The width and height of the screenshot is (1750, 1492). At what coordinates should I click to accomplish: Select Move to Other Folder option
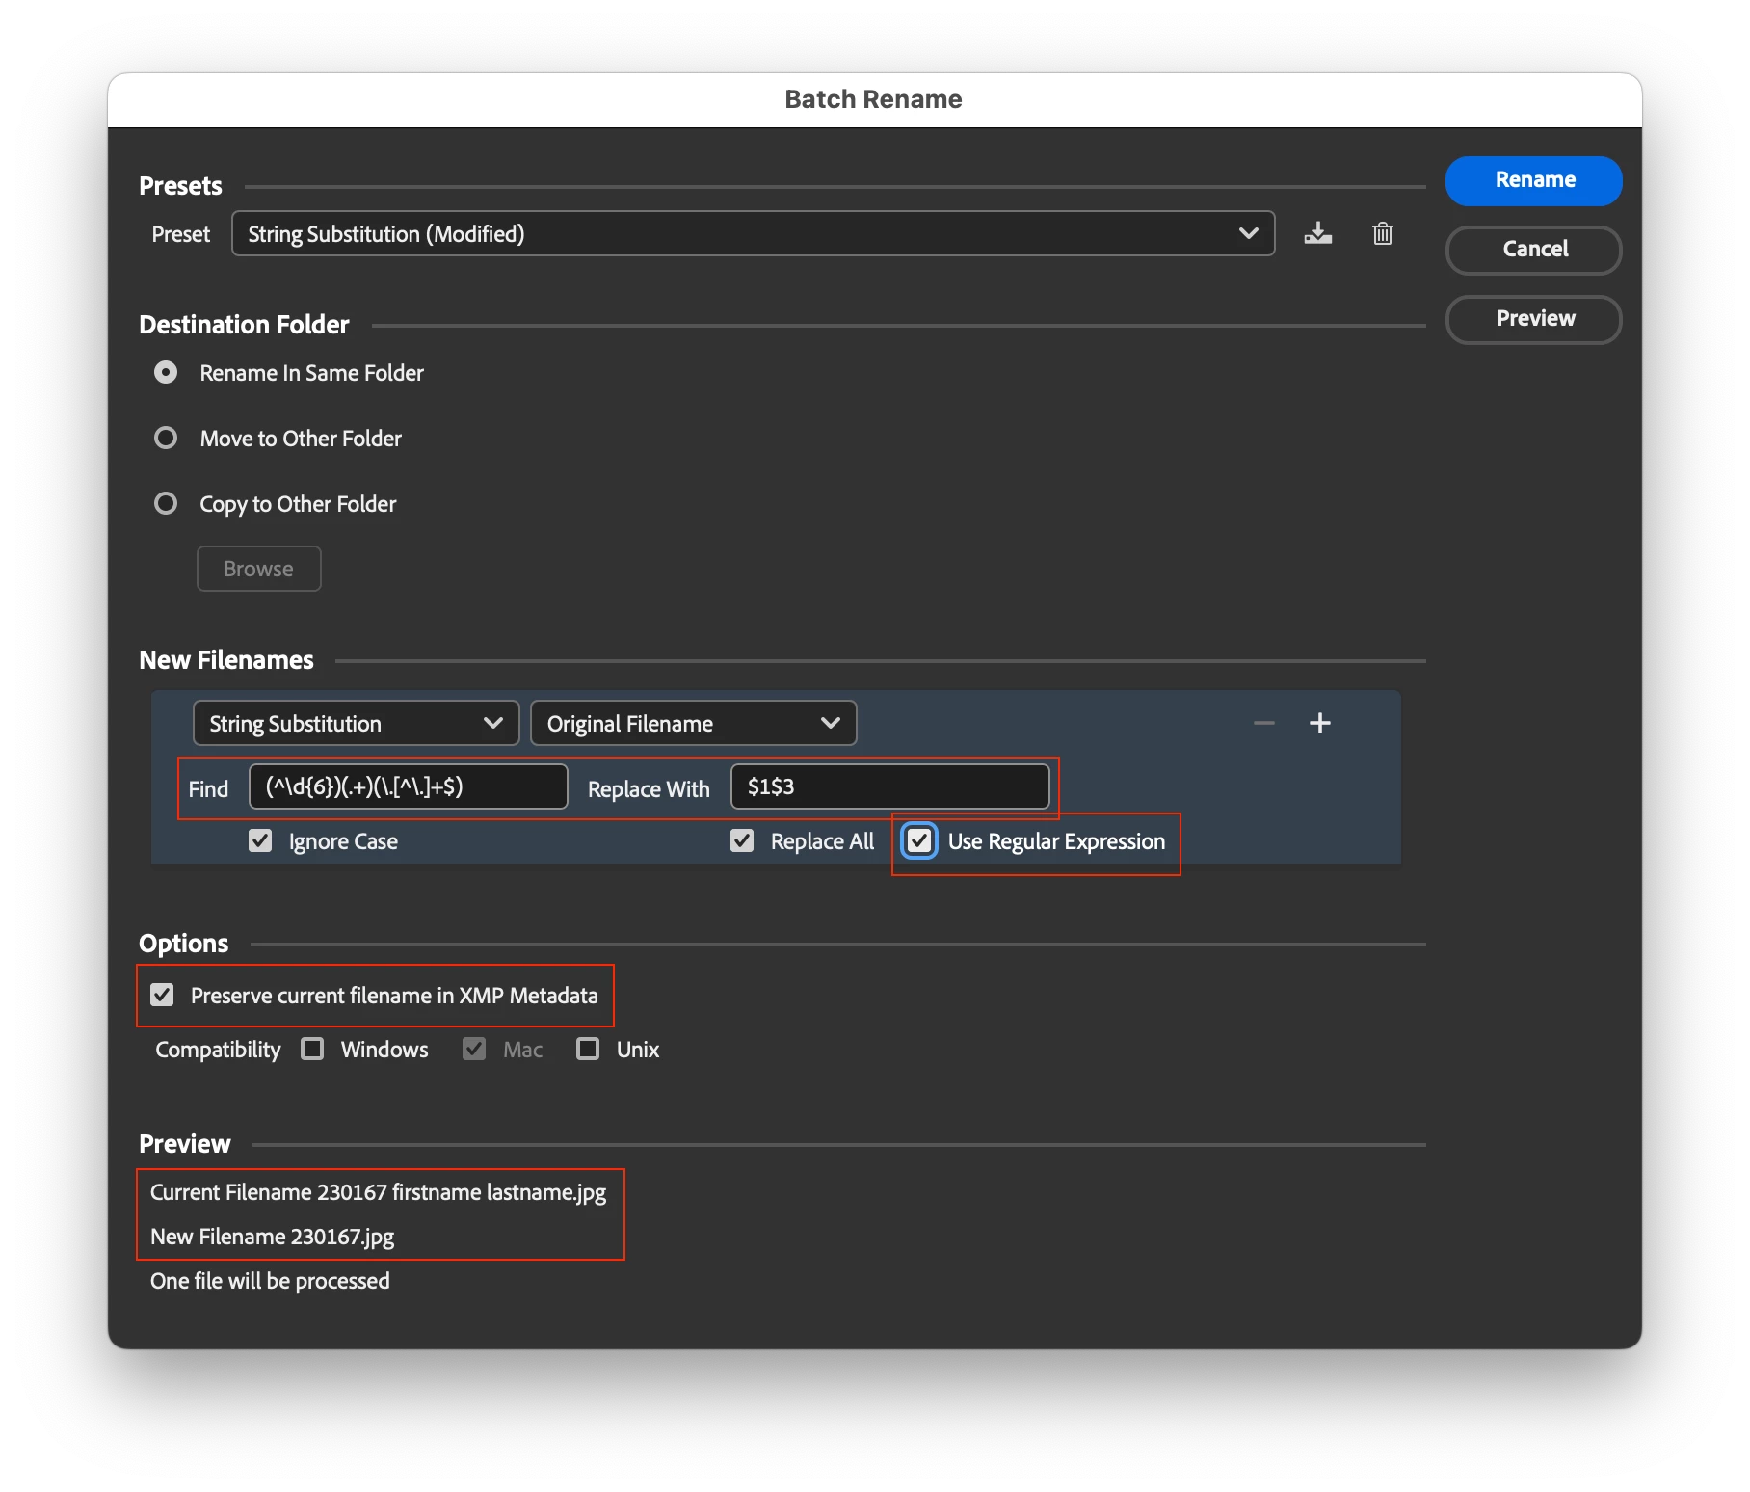tap(166, 438)
